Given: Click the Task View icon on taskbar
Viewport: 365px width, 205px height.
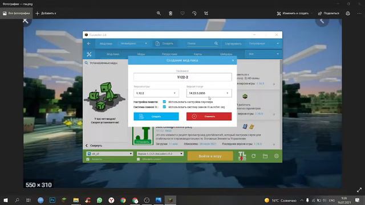Looking at the screenshot, I should 29,200.
